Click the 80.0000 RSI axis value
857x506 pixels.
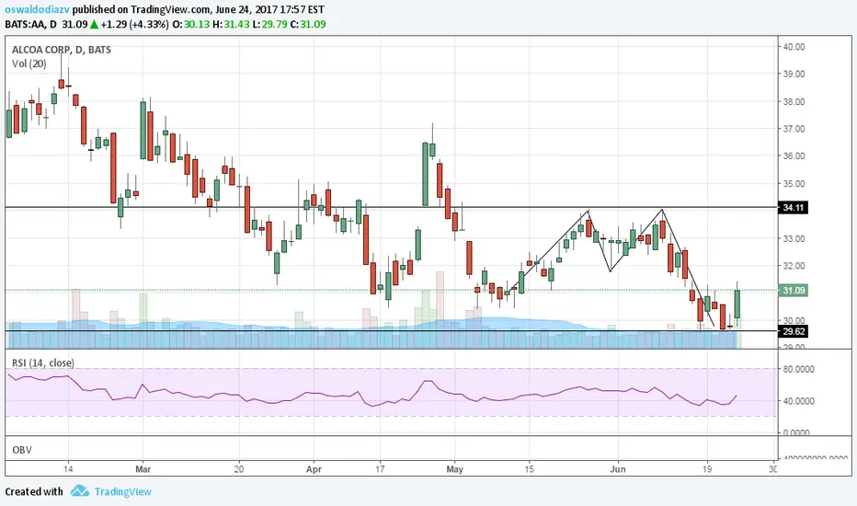coord(798,369)
